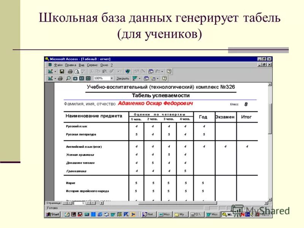Click the Spelling check icon

[x=83, y=71]
